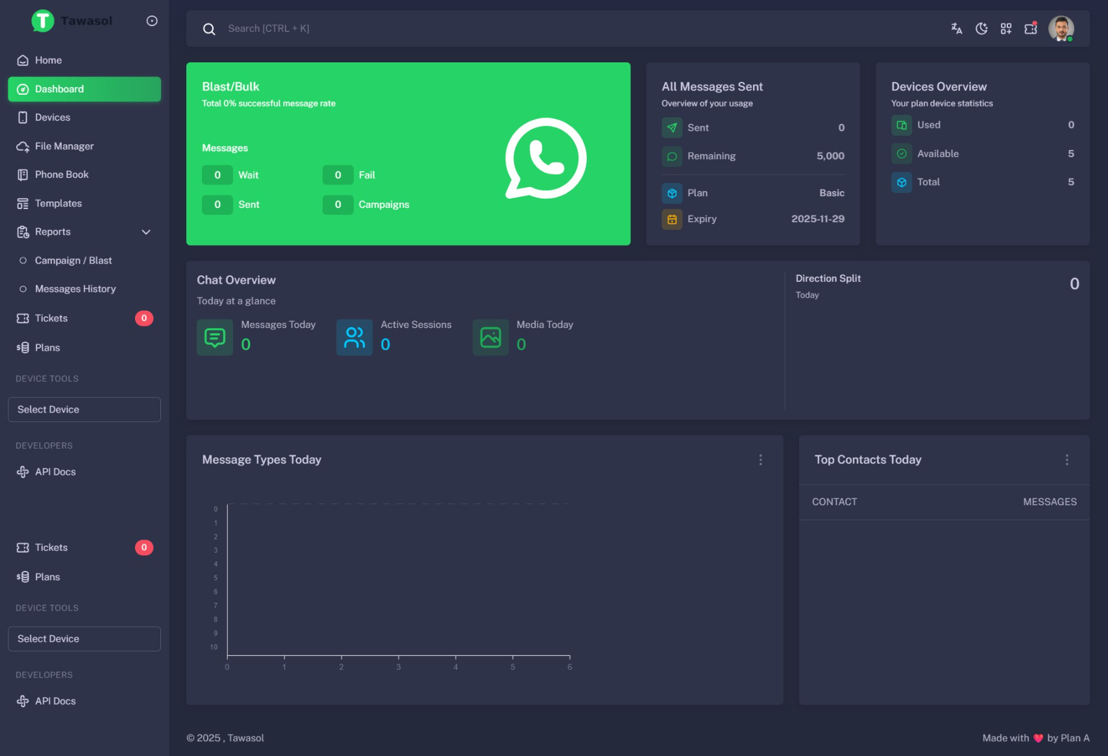Open Messages History report
This screenshot has height=756, width=1108.
pyautogui.click(x=84, y=289)
